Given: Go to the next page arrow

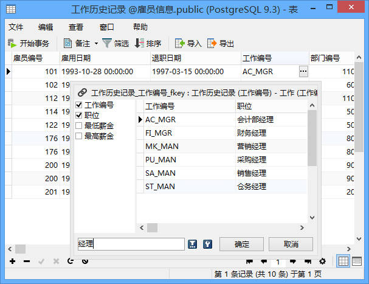Looking at the screenshot, I should pos(293,261).
